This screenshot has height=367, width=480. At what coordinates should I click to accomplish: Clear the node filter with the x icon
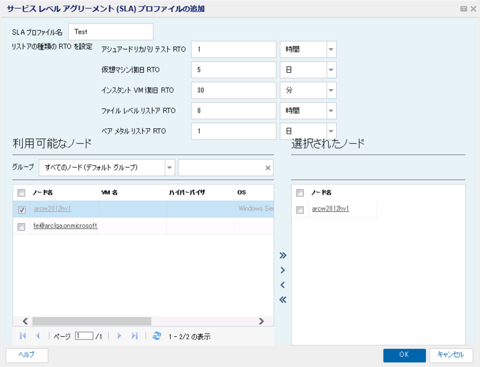click(x=268, y=168)
